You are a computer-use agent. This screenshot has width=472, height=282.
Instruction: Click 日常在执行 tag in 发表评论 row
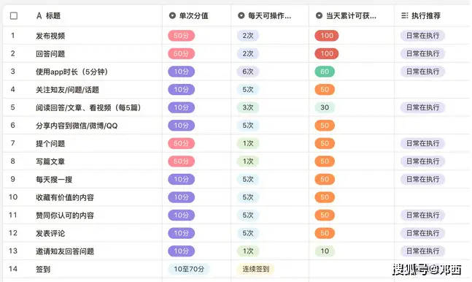click(x=422, y=233)
